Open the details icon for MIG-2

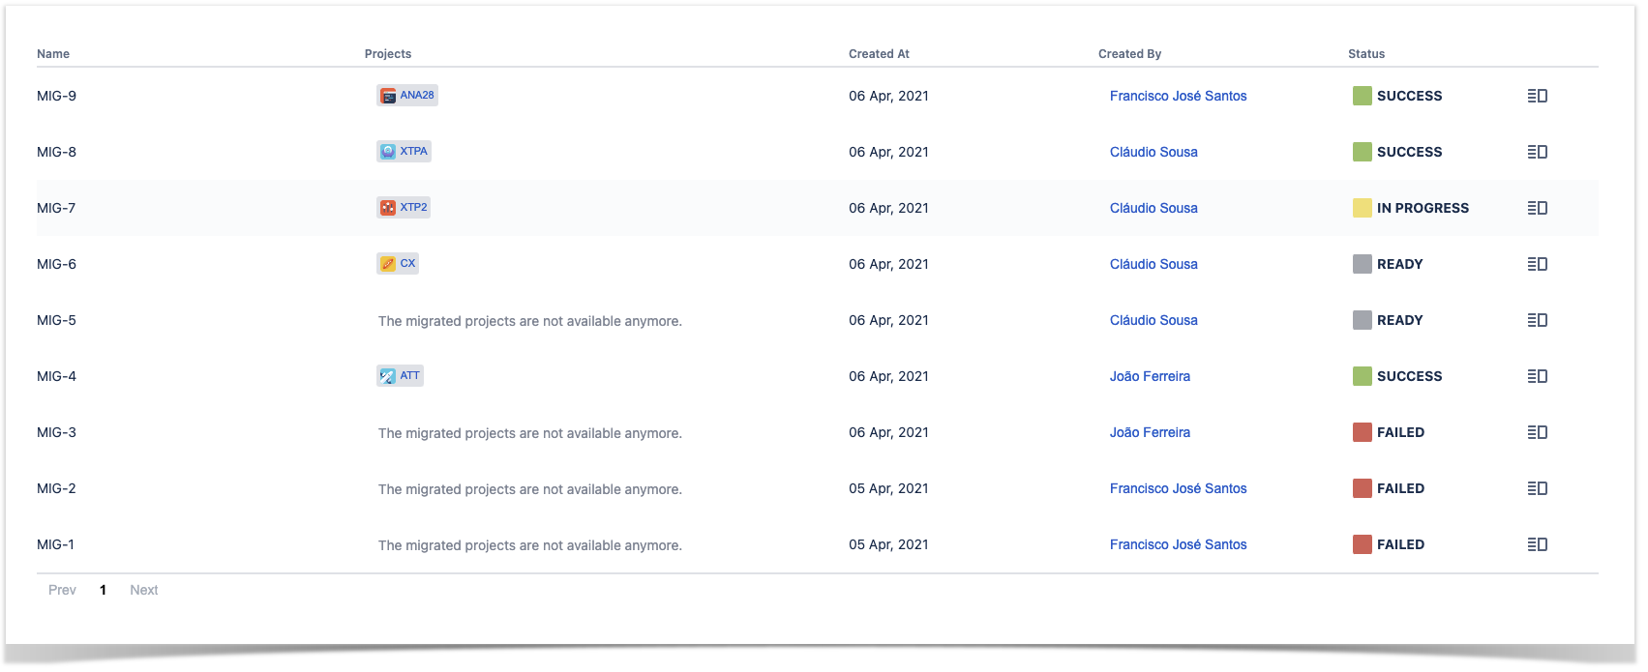(x=1537, y=488)
